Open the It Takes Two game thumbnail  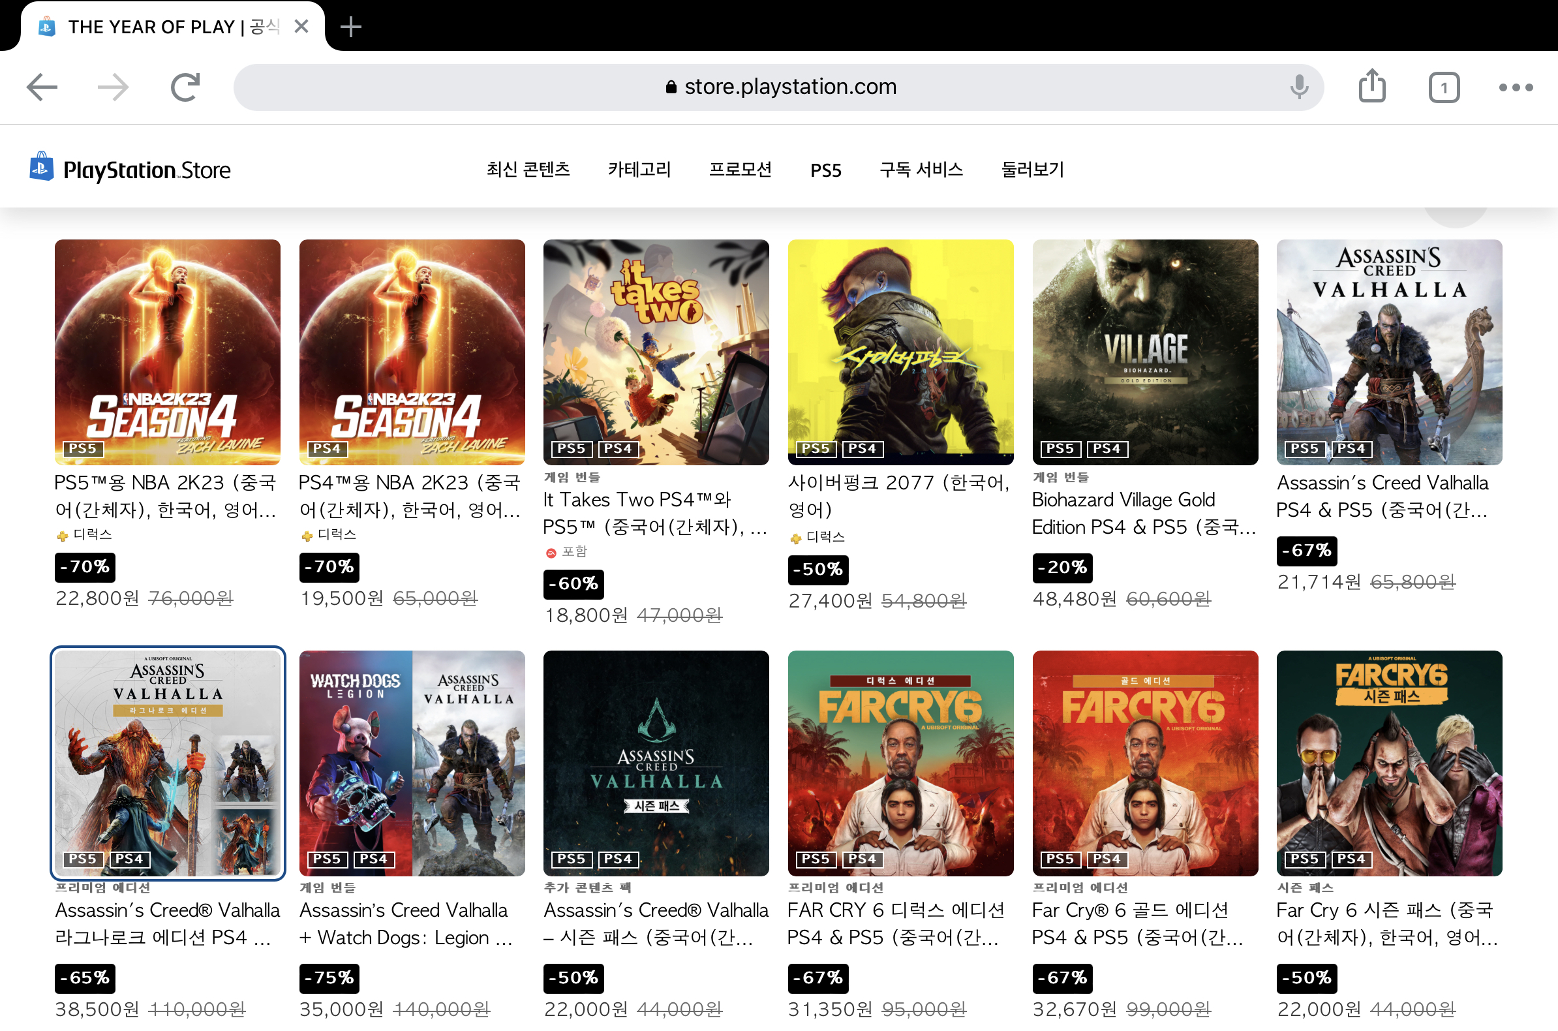656,352
